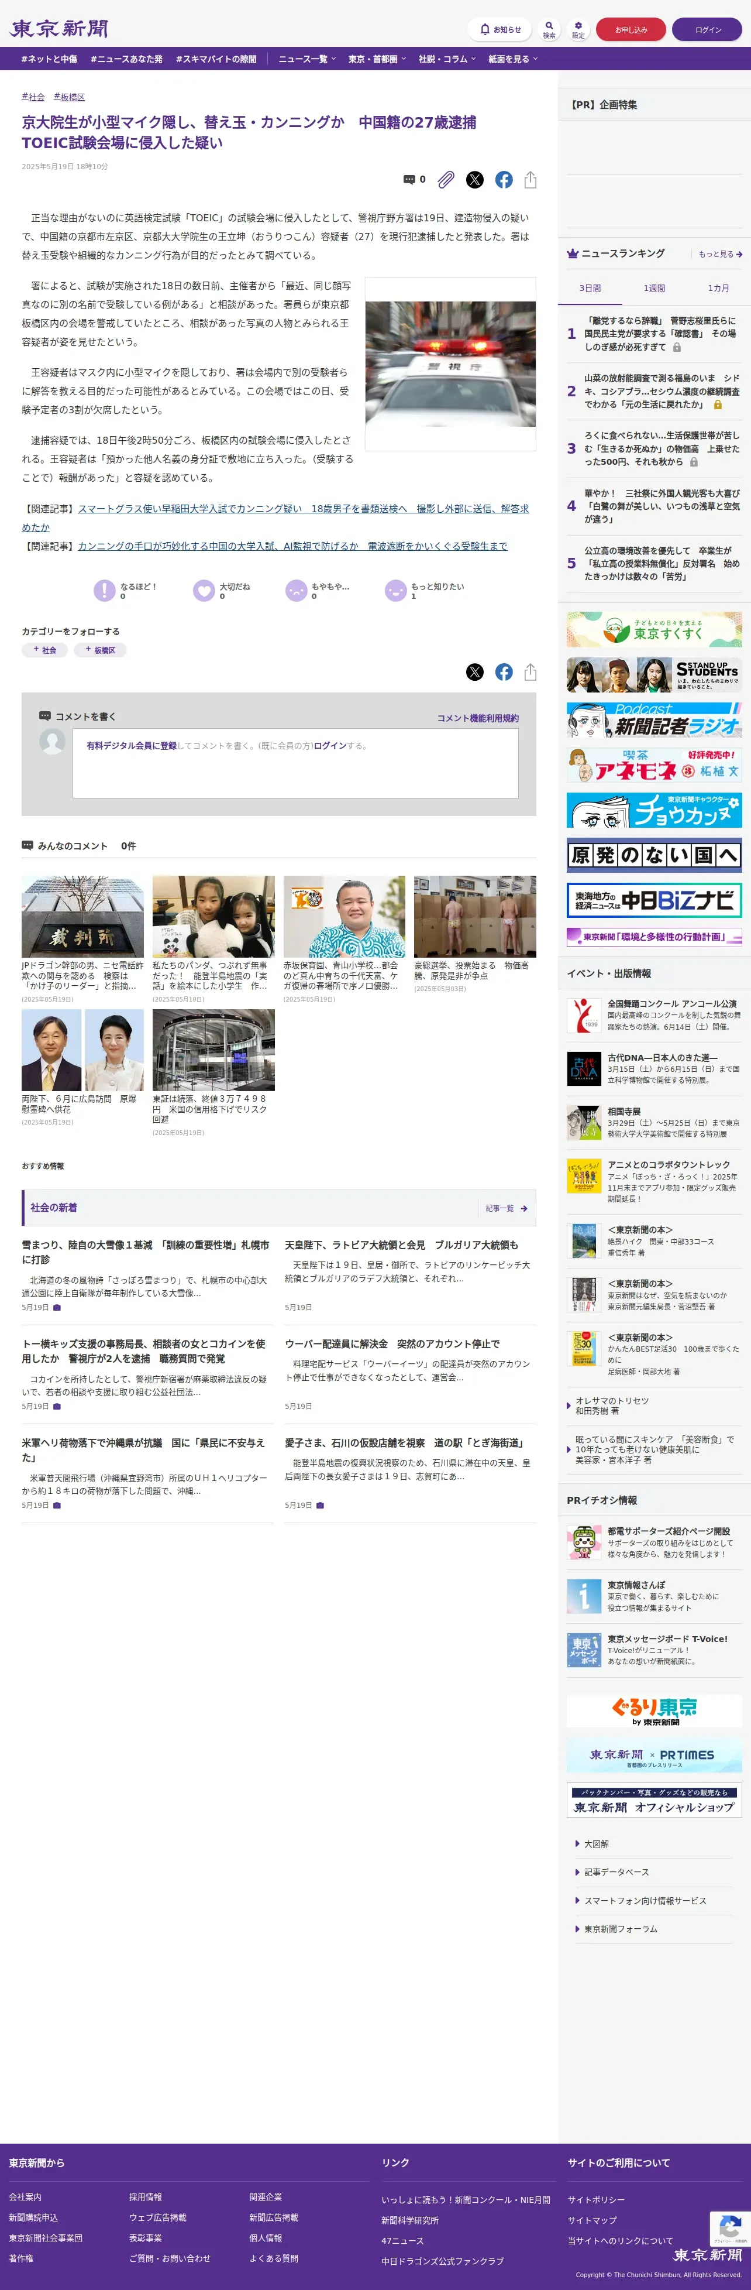Open the #ネットと中傷 nav item
This screenshot has width=751, height=2290.
49,59
